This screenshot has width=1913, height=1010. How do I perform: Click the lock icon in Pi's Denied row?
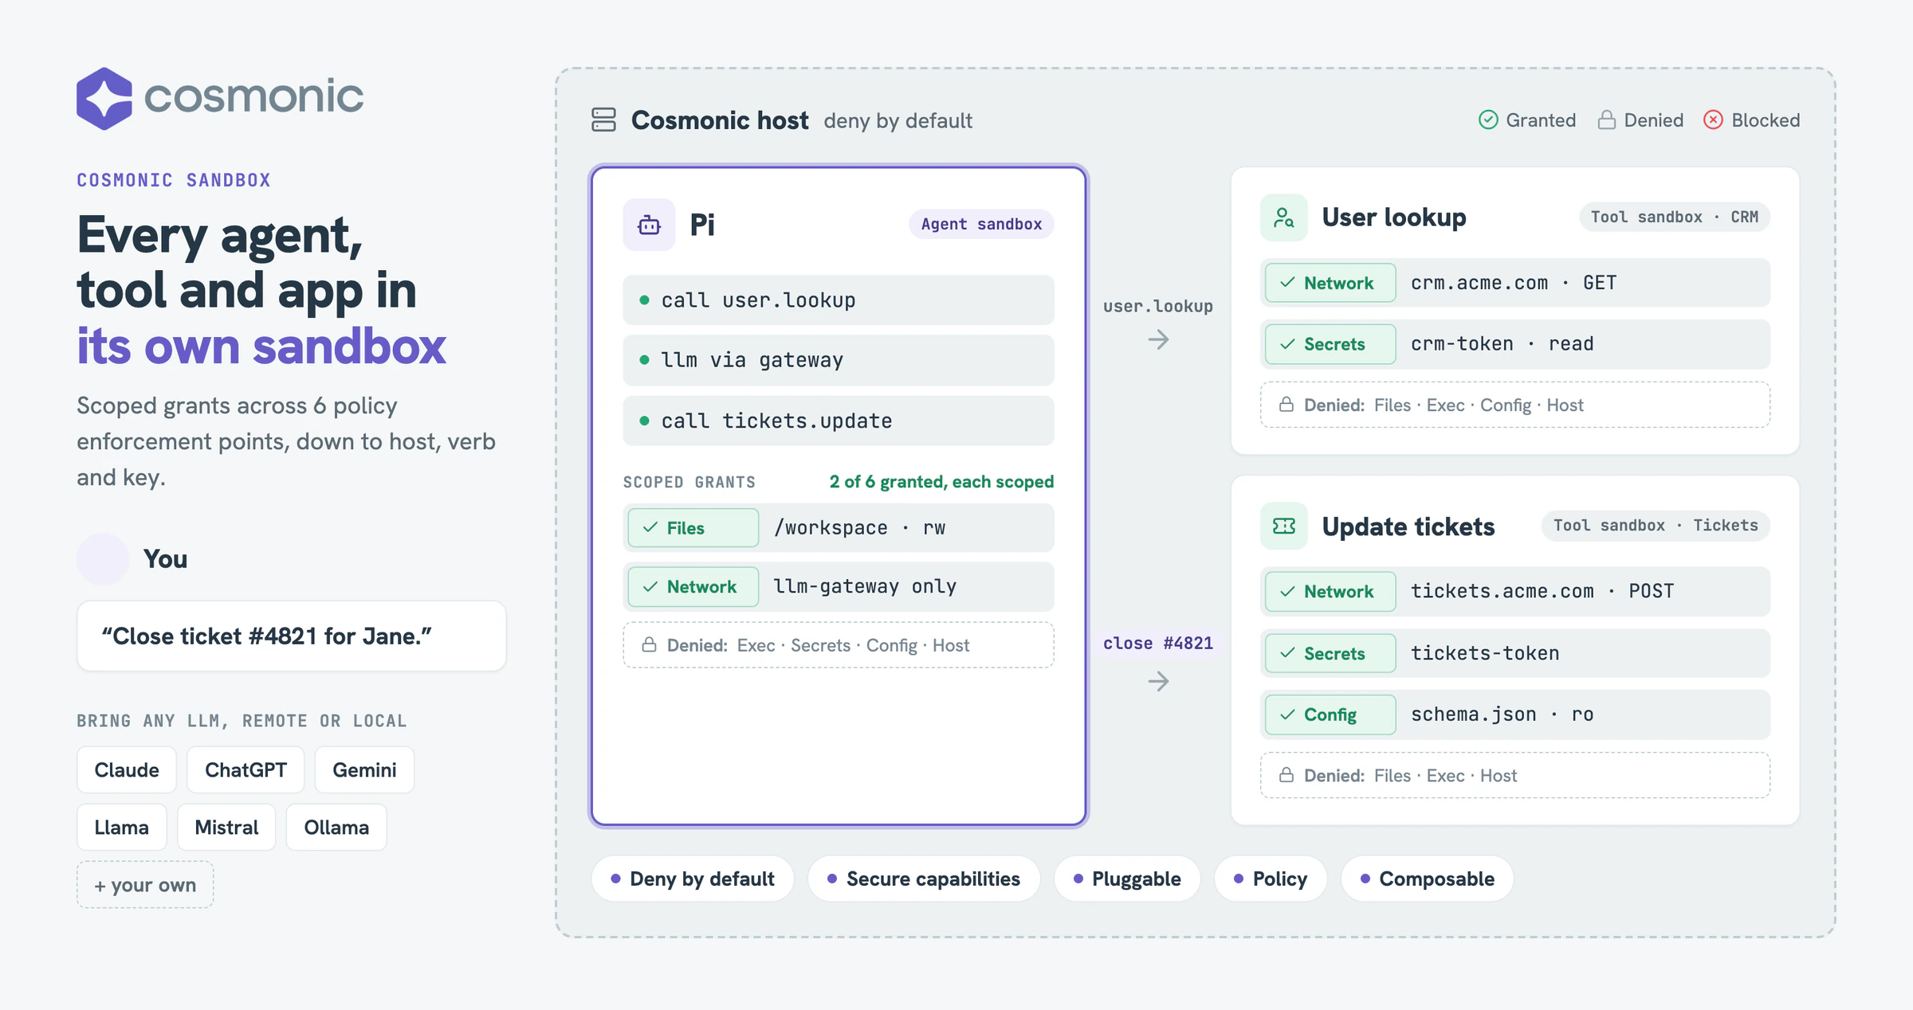click(x=650, y=644)
